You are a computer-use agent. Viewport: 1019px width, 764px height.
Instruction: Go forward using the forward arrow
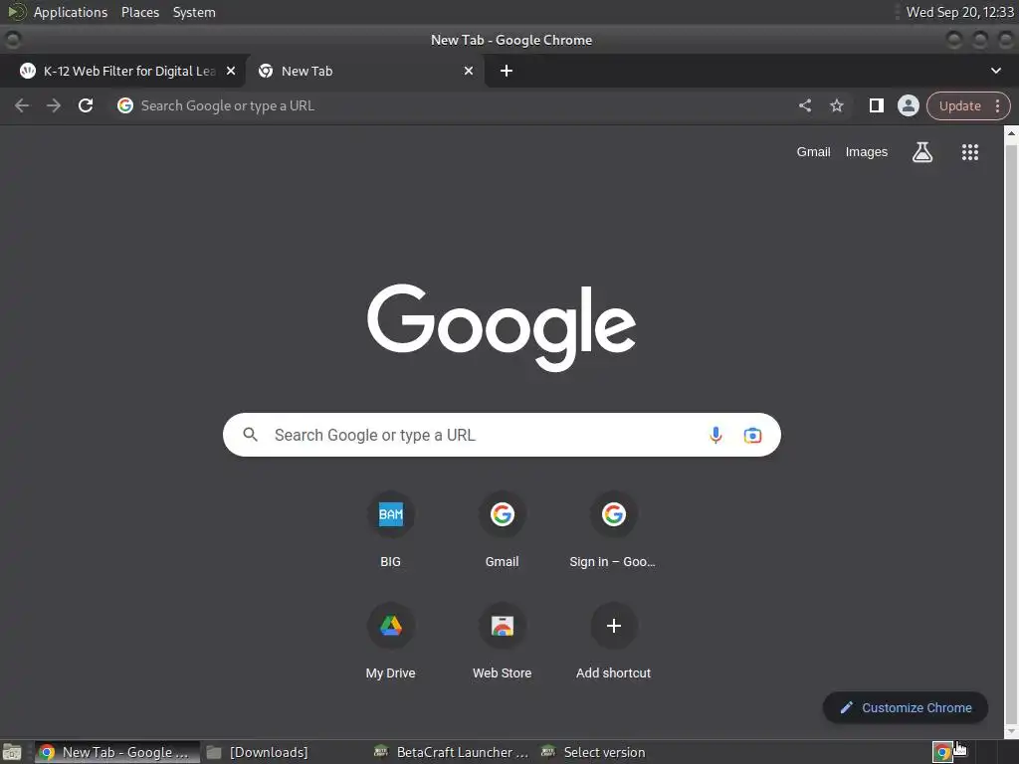(54, 105)
